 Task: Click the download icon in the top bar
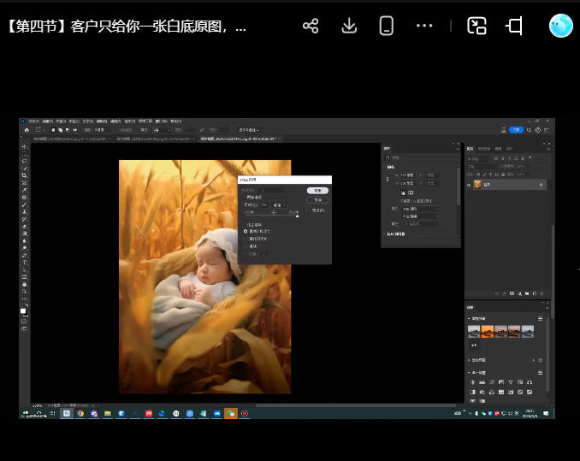[349, 26]
